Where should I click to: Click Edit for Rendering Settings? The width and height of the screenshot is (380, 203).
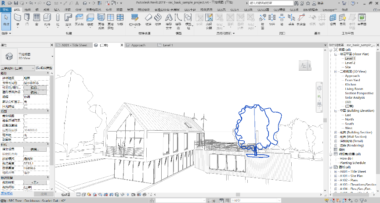pos(35,149)
